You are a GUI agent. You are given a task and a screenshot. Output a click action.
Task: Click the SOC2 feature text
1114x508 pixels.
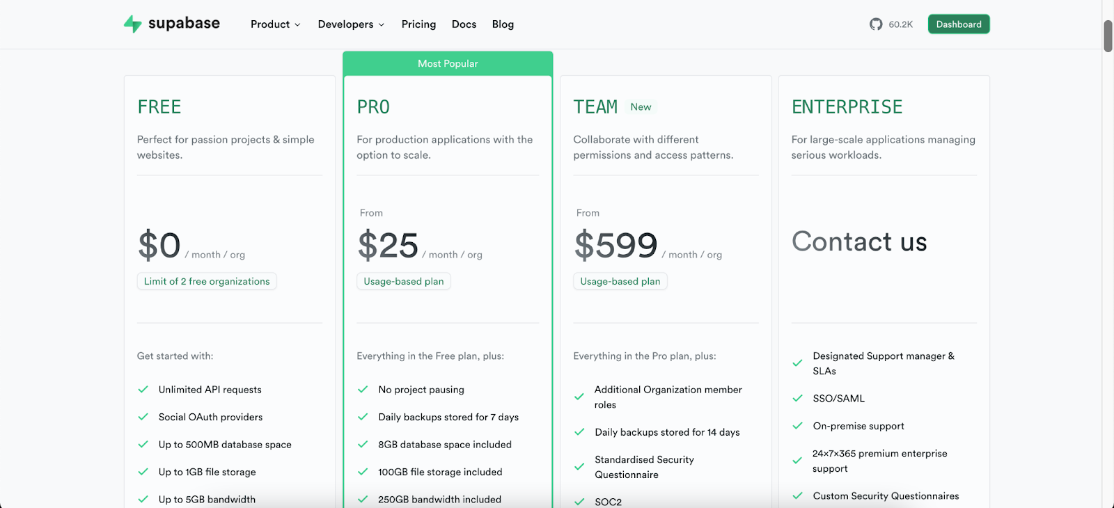(x=609, y=502)
